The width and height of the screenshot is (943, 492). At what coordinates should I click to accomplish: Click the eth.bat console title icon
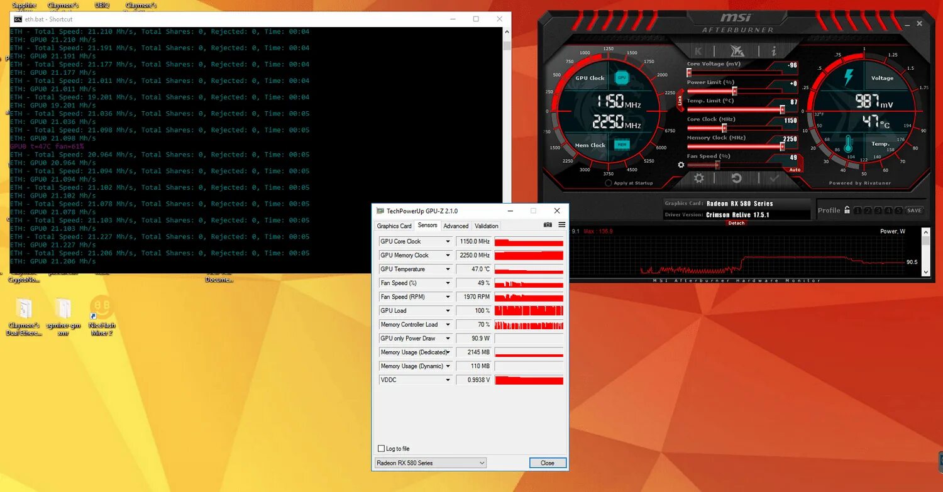pos(18,19)
